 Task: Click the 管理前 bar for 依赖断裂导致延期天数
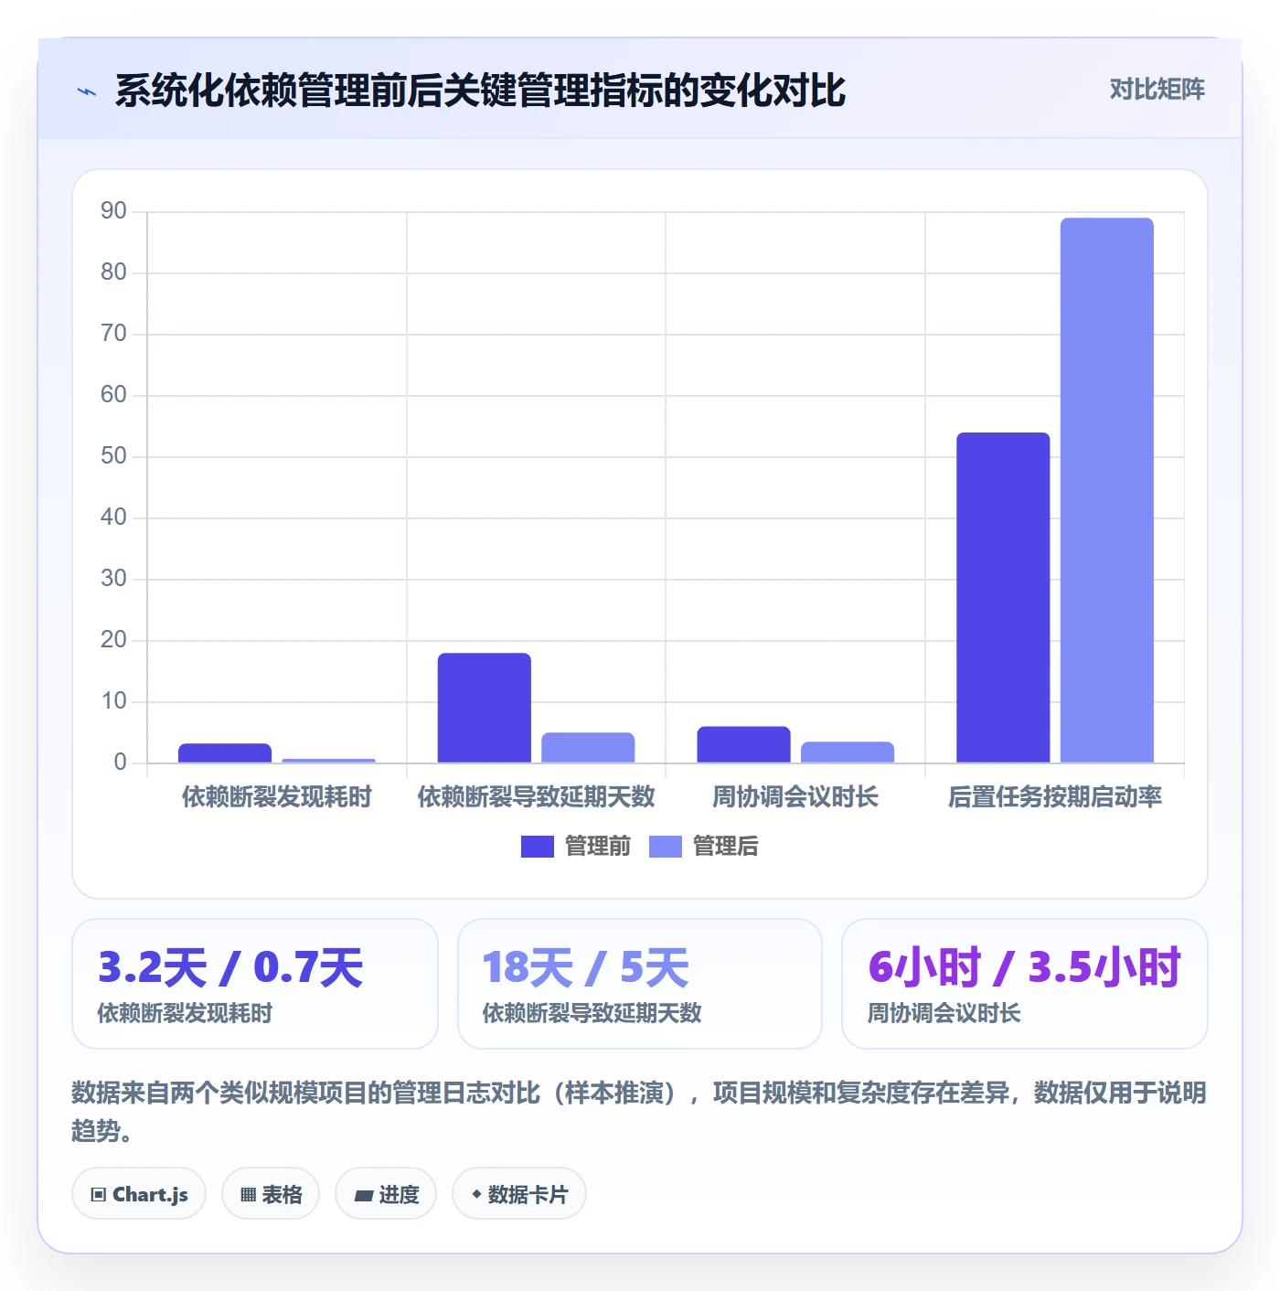pos(485,708)
